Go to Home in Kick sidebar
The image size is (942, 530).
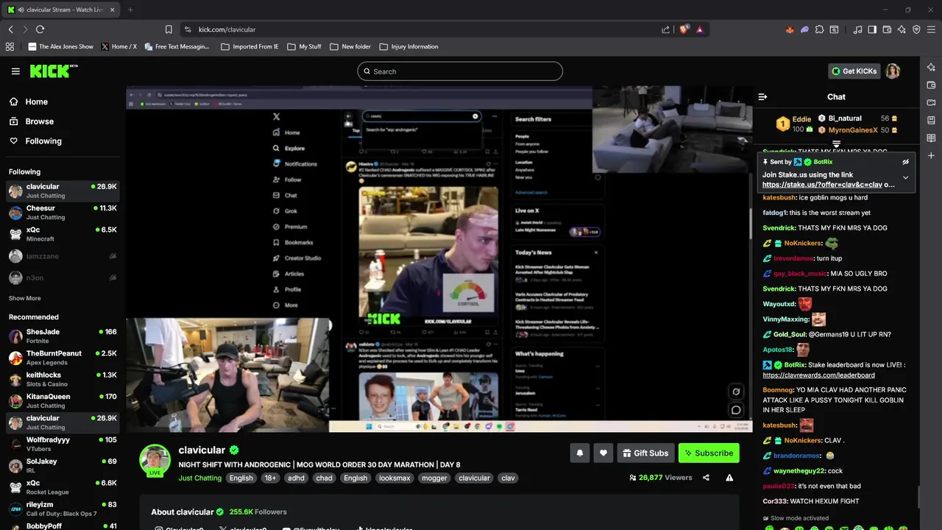pos(36,102)
